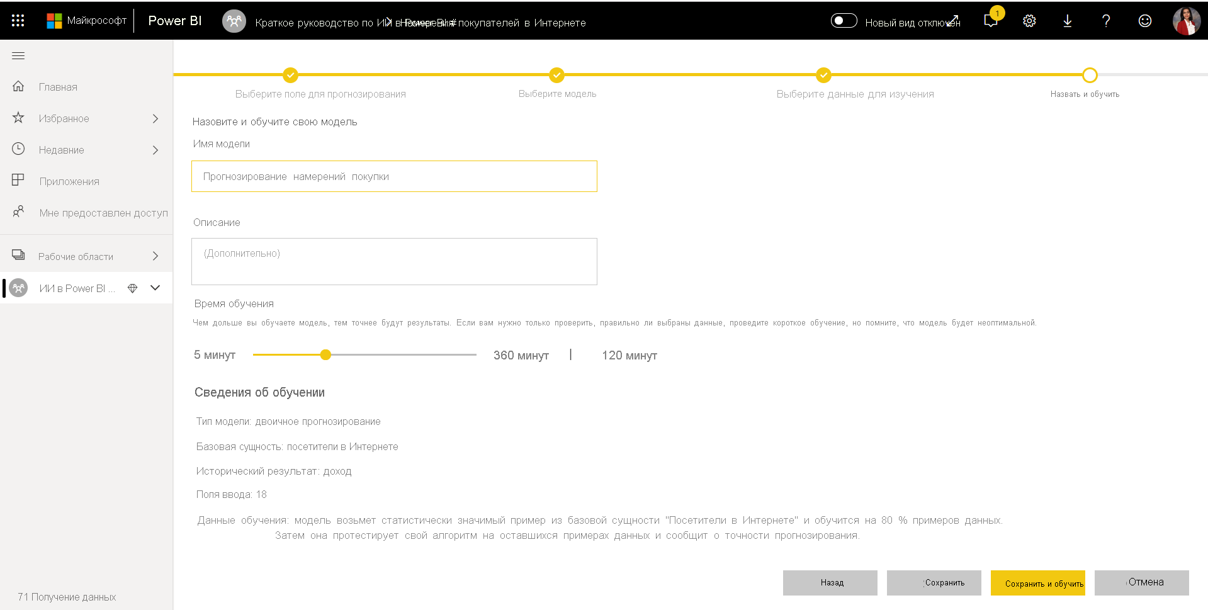This screenshot has width=1208, height=610.
Task: Click the Главная home icon
Action: 18,86
